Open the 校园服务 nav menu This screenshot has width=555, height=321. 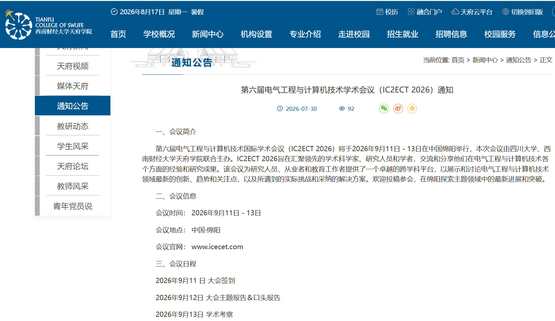[500, 34]
